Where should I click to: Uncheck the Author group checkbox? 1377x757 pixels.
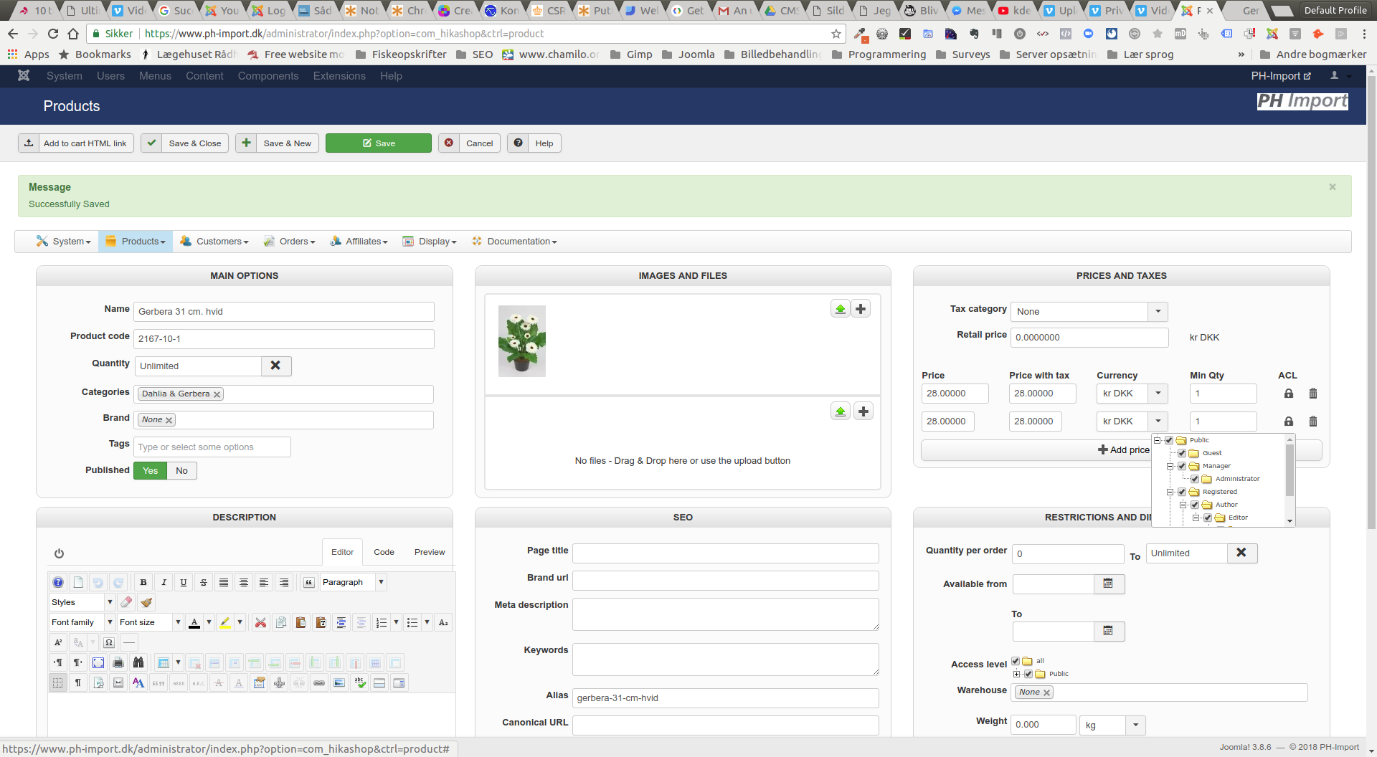1195,505
